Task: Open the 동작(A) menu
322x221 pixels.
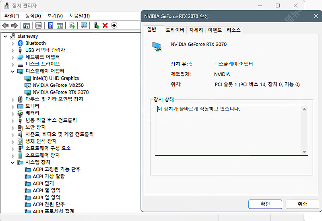Action: click(33, 16)
